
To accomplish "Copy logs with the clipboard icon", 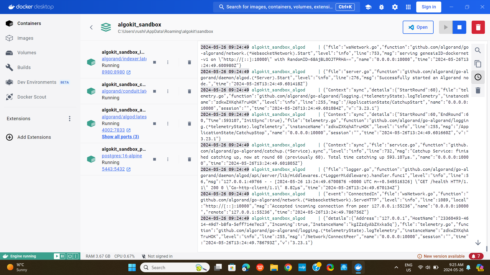I will (x=478, y=64).
